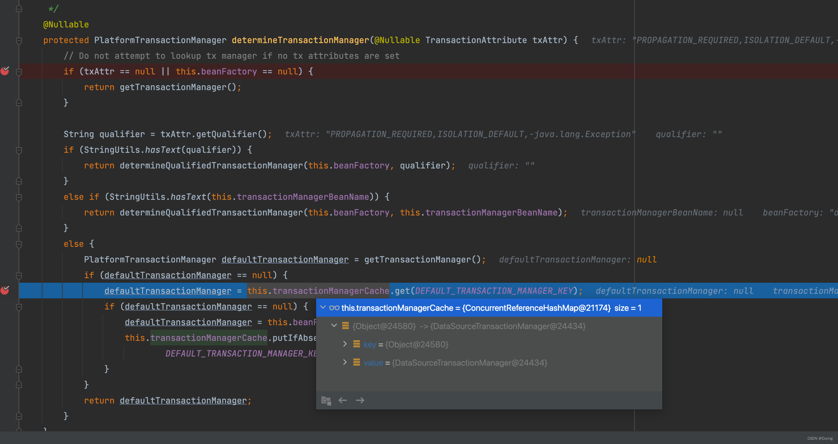Click the 'Do not attempt to lookup tx manager' comment
The height and width of the screenshot is (444, 838).
click(x=232, y=56)
